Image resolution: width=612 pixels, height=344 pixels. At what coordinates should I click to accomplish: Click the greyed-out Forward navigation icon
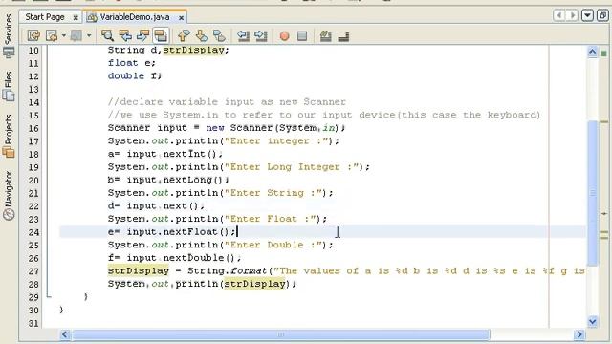(x=76, y=36)
